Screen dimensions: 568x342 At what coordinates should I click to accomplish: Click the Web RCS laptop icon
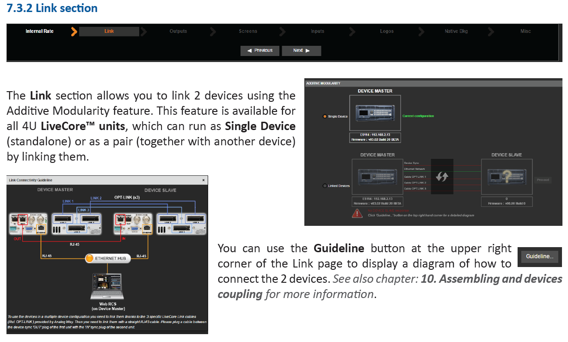107,286
